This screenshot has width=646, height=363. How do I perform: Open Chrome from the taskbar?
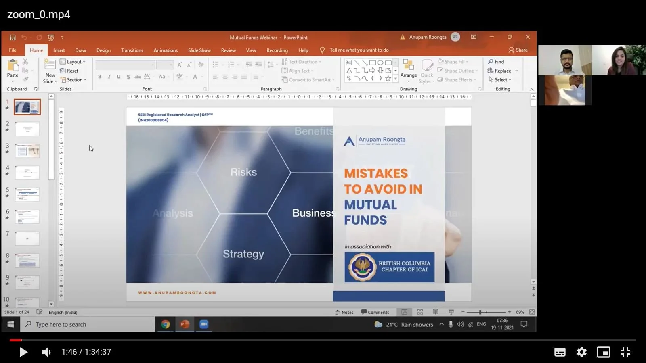tap(166, 324)
